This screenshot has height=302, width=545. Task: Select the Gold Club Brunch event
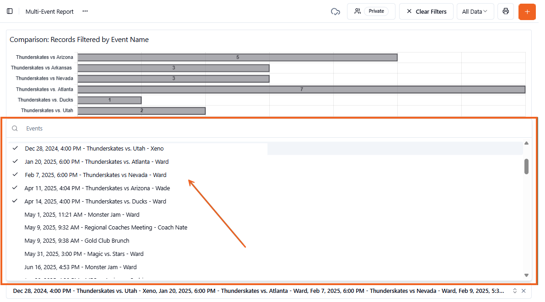[77, 240]
